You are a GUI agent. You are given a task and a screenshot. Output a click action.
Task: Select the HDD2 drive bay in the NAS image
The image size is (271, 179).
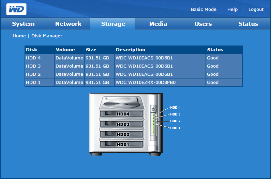[x=123, y=134]
